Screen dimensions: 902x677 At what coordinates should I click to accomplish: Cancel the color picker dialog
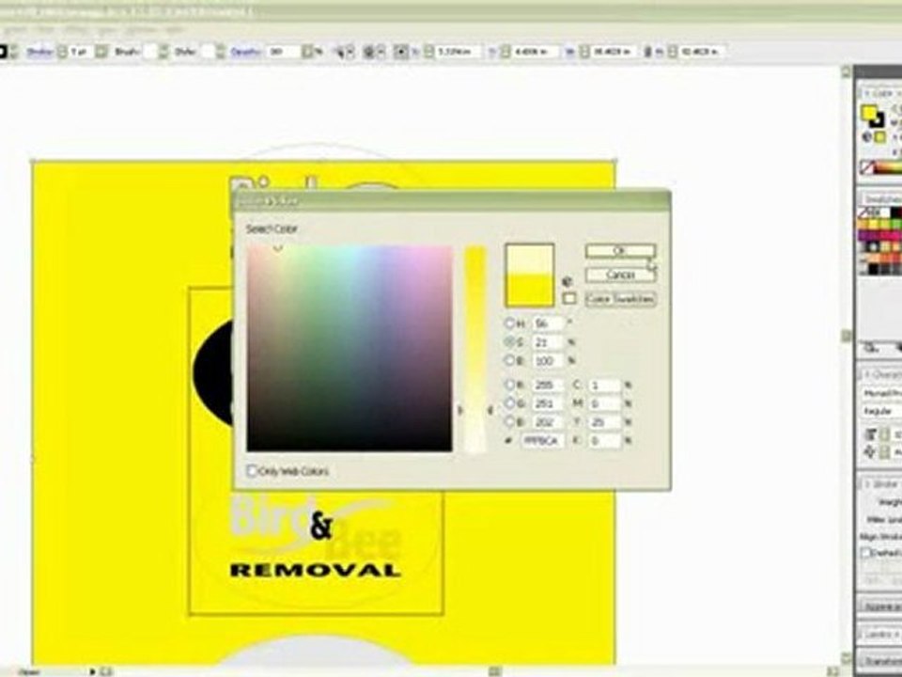tap(620, 275)
